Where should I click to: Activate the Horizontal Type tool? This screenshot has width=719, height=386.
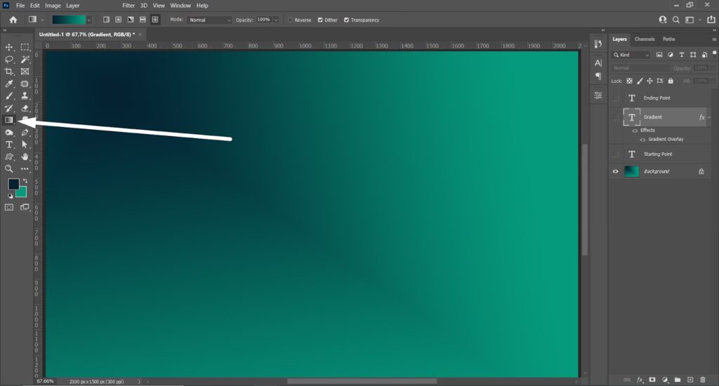10,145
